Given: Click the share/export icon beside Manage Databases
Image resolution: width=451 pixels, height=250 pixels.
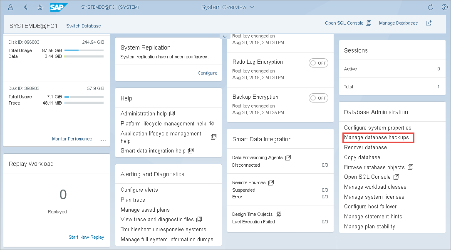Looking at the screenshot, I should click(429, 23).
